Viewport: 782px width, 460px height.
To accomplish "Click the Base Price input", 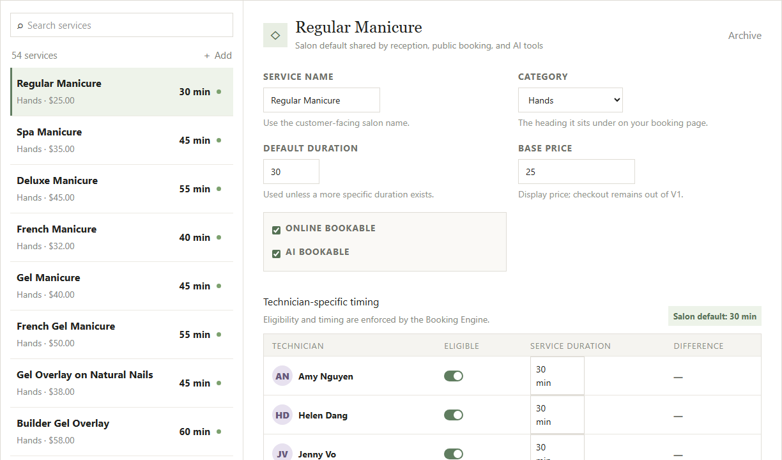I will [x=576, y=172].
